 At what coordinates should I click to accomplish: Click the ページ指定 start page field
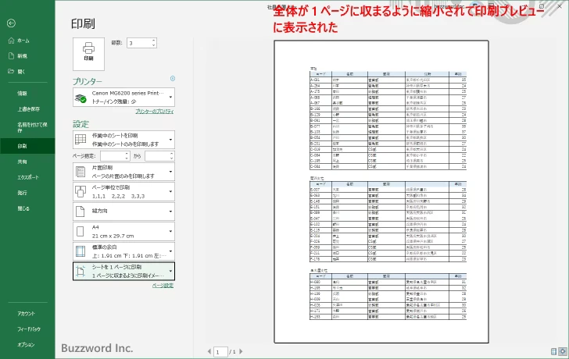[x=113, y=156]
